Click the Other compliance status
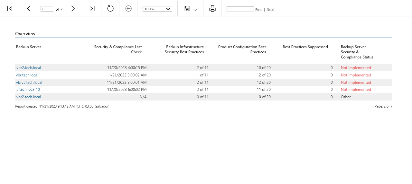412x184 pixels. click(346, 97)
